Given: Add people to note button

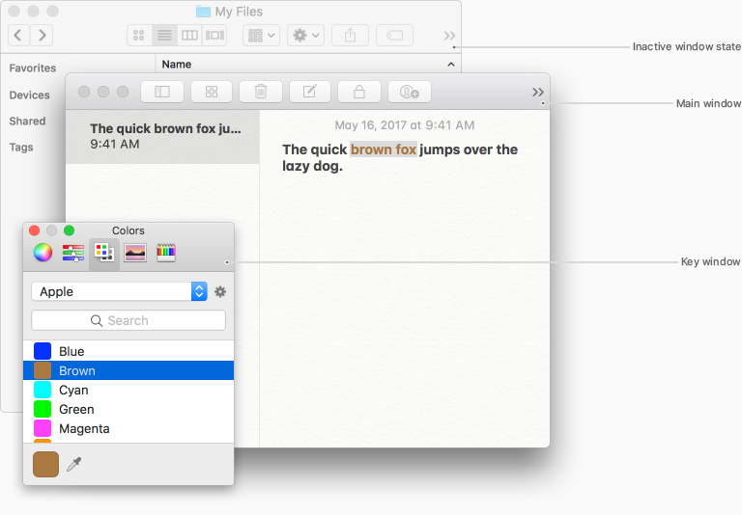Looking at the screenshot, I should click(410, 92).
